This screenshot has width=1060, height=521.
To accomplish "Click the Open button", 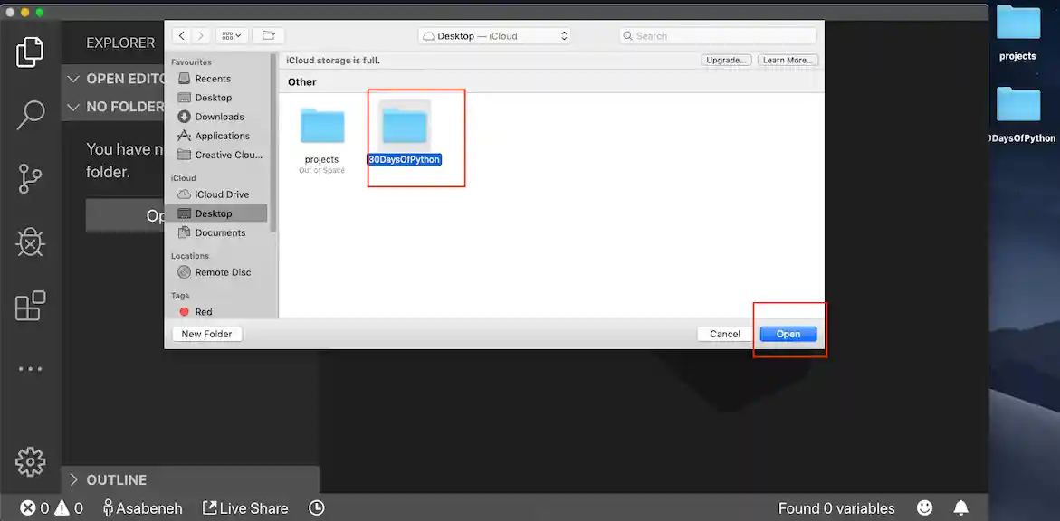I will (788, 334).
